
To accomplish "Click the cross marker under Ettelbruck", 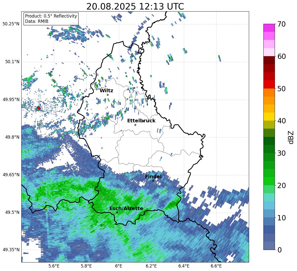I will coord(135,125).
